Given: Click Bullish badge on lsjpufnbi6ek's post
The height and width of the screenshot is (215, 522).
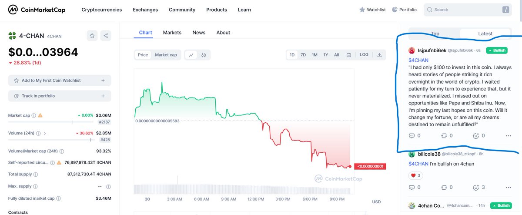Looking at the screenshot, I should [x=497, y=50].
